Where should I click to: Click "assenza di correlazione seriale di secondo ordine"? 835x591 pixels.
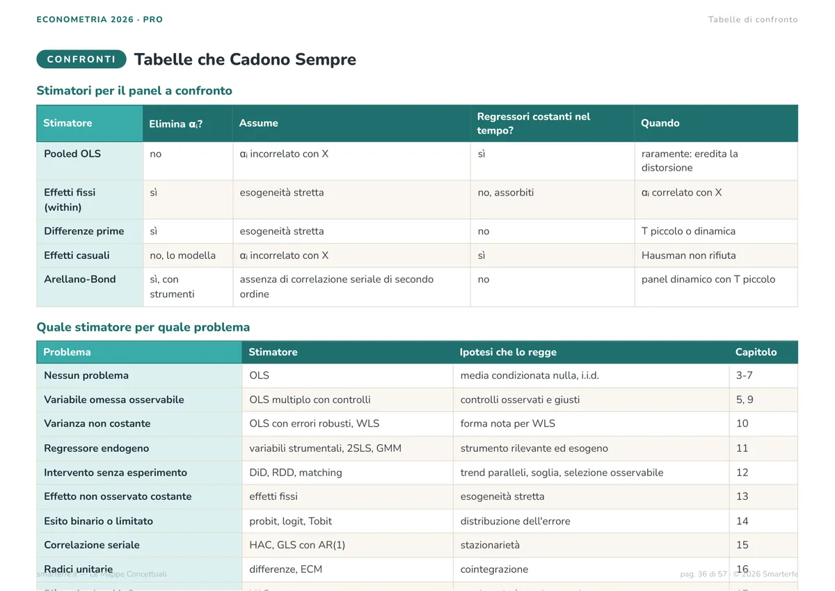point(352,287)
